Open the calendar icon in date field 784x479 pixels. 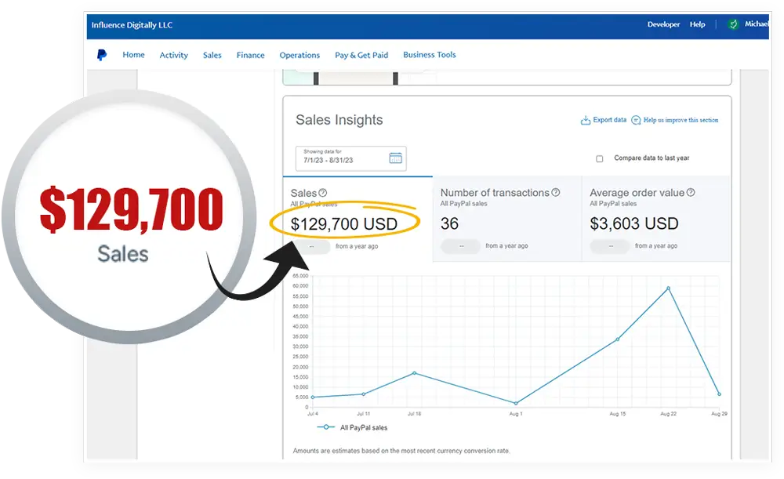395,158
